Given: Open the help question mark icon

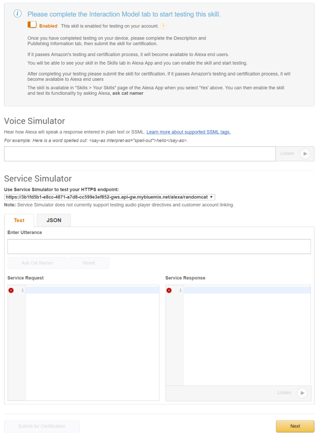Looking at the screenshot, I should (164, 27).
